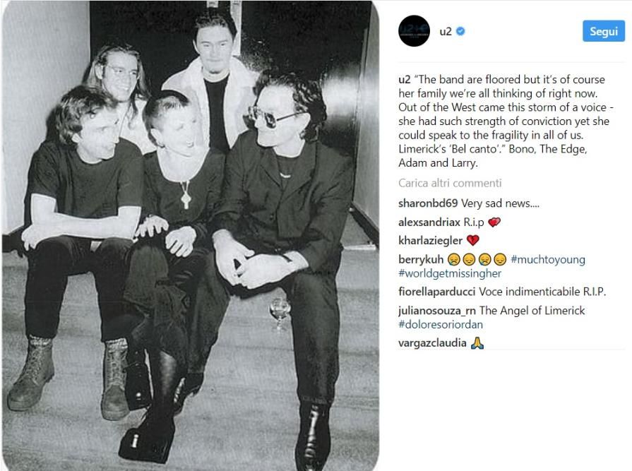Visit alexsandriax's profile
Screen dimensions: 632x471
tap(429, 222)
